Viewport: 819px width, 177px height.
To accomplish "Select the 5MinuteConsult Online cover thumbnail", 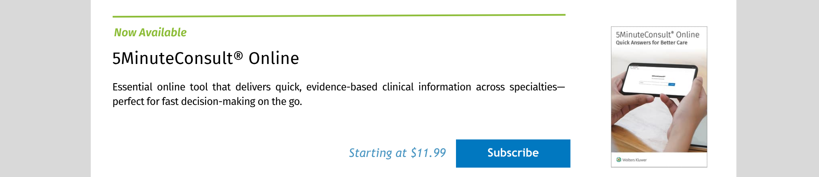I will click(x=659, y=97).
